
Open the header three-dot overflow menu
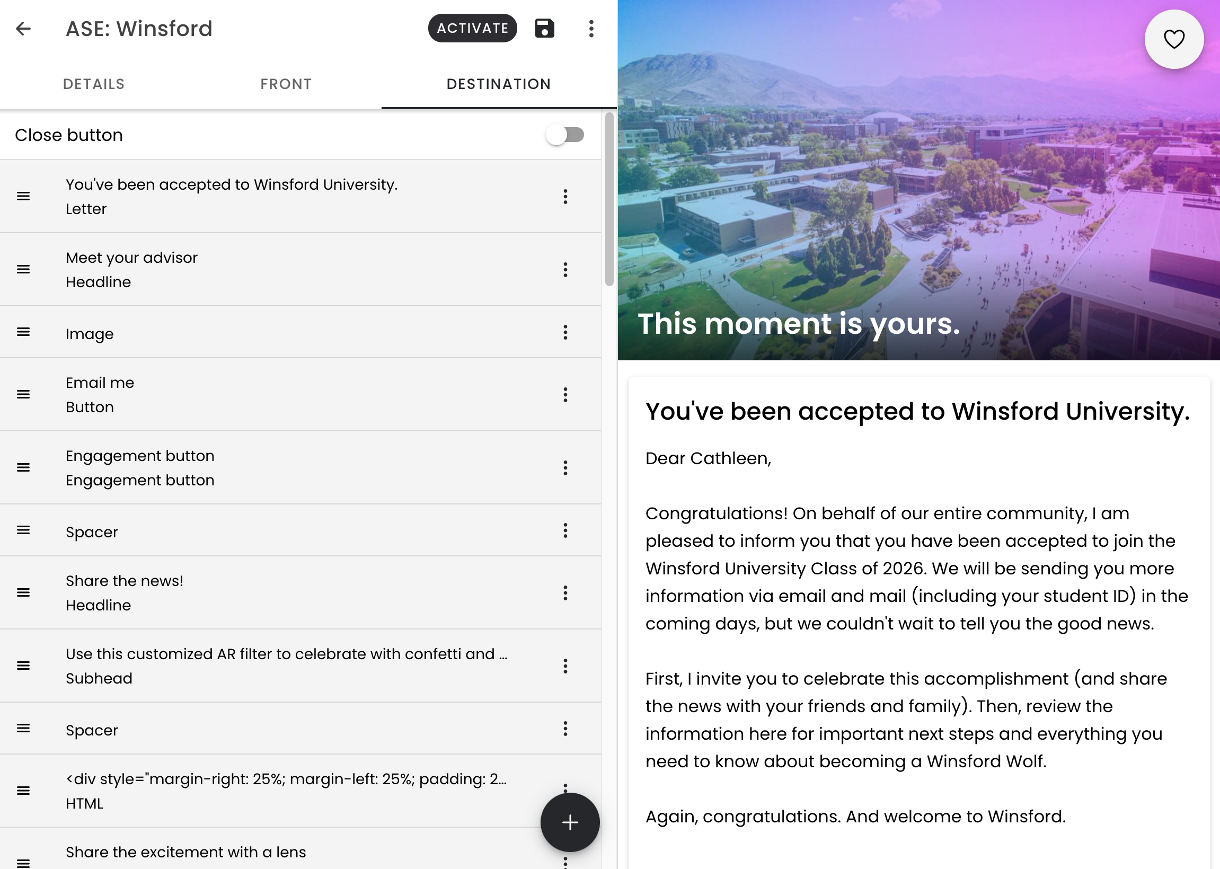[x=591, y=29]
